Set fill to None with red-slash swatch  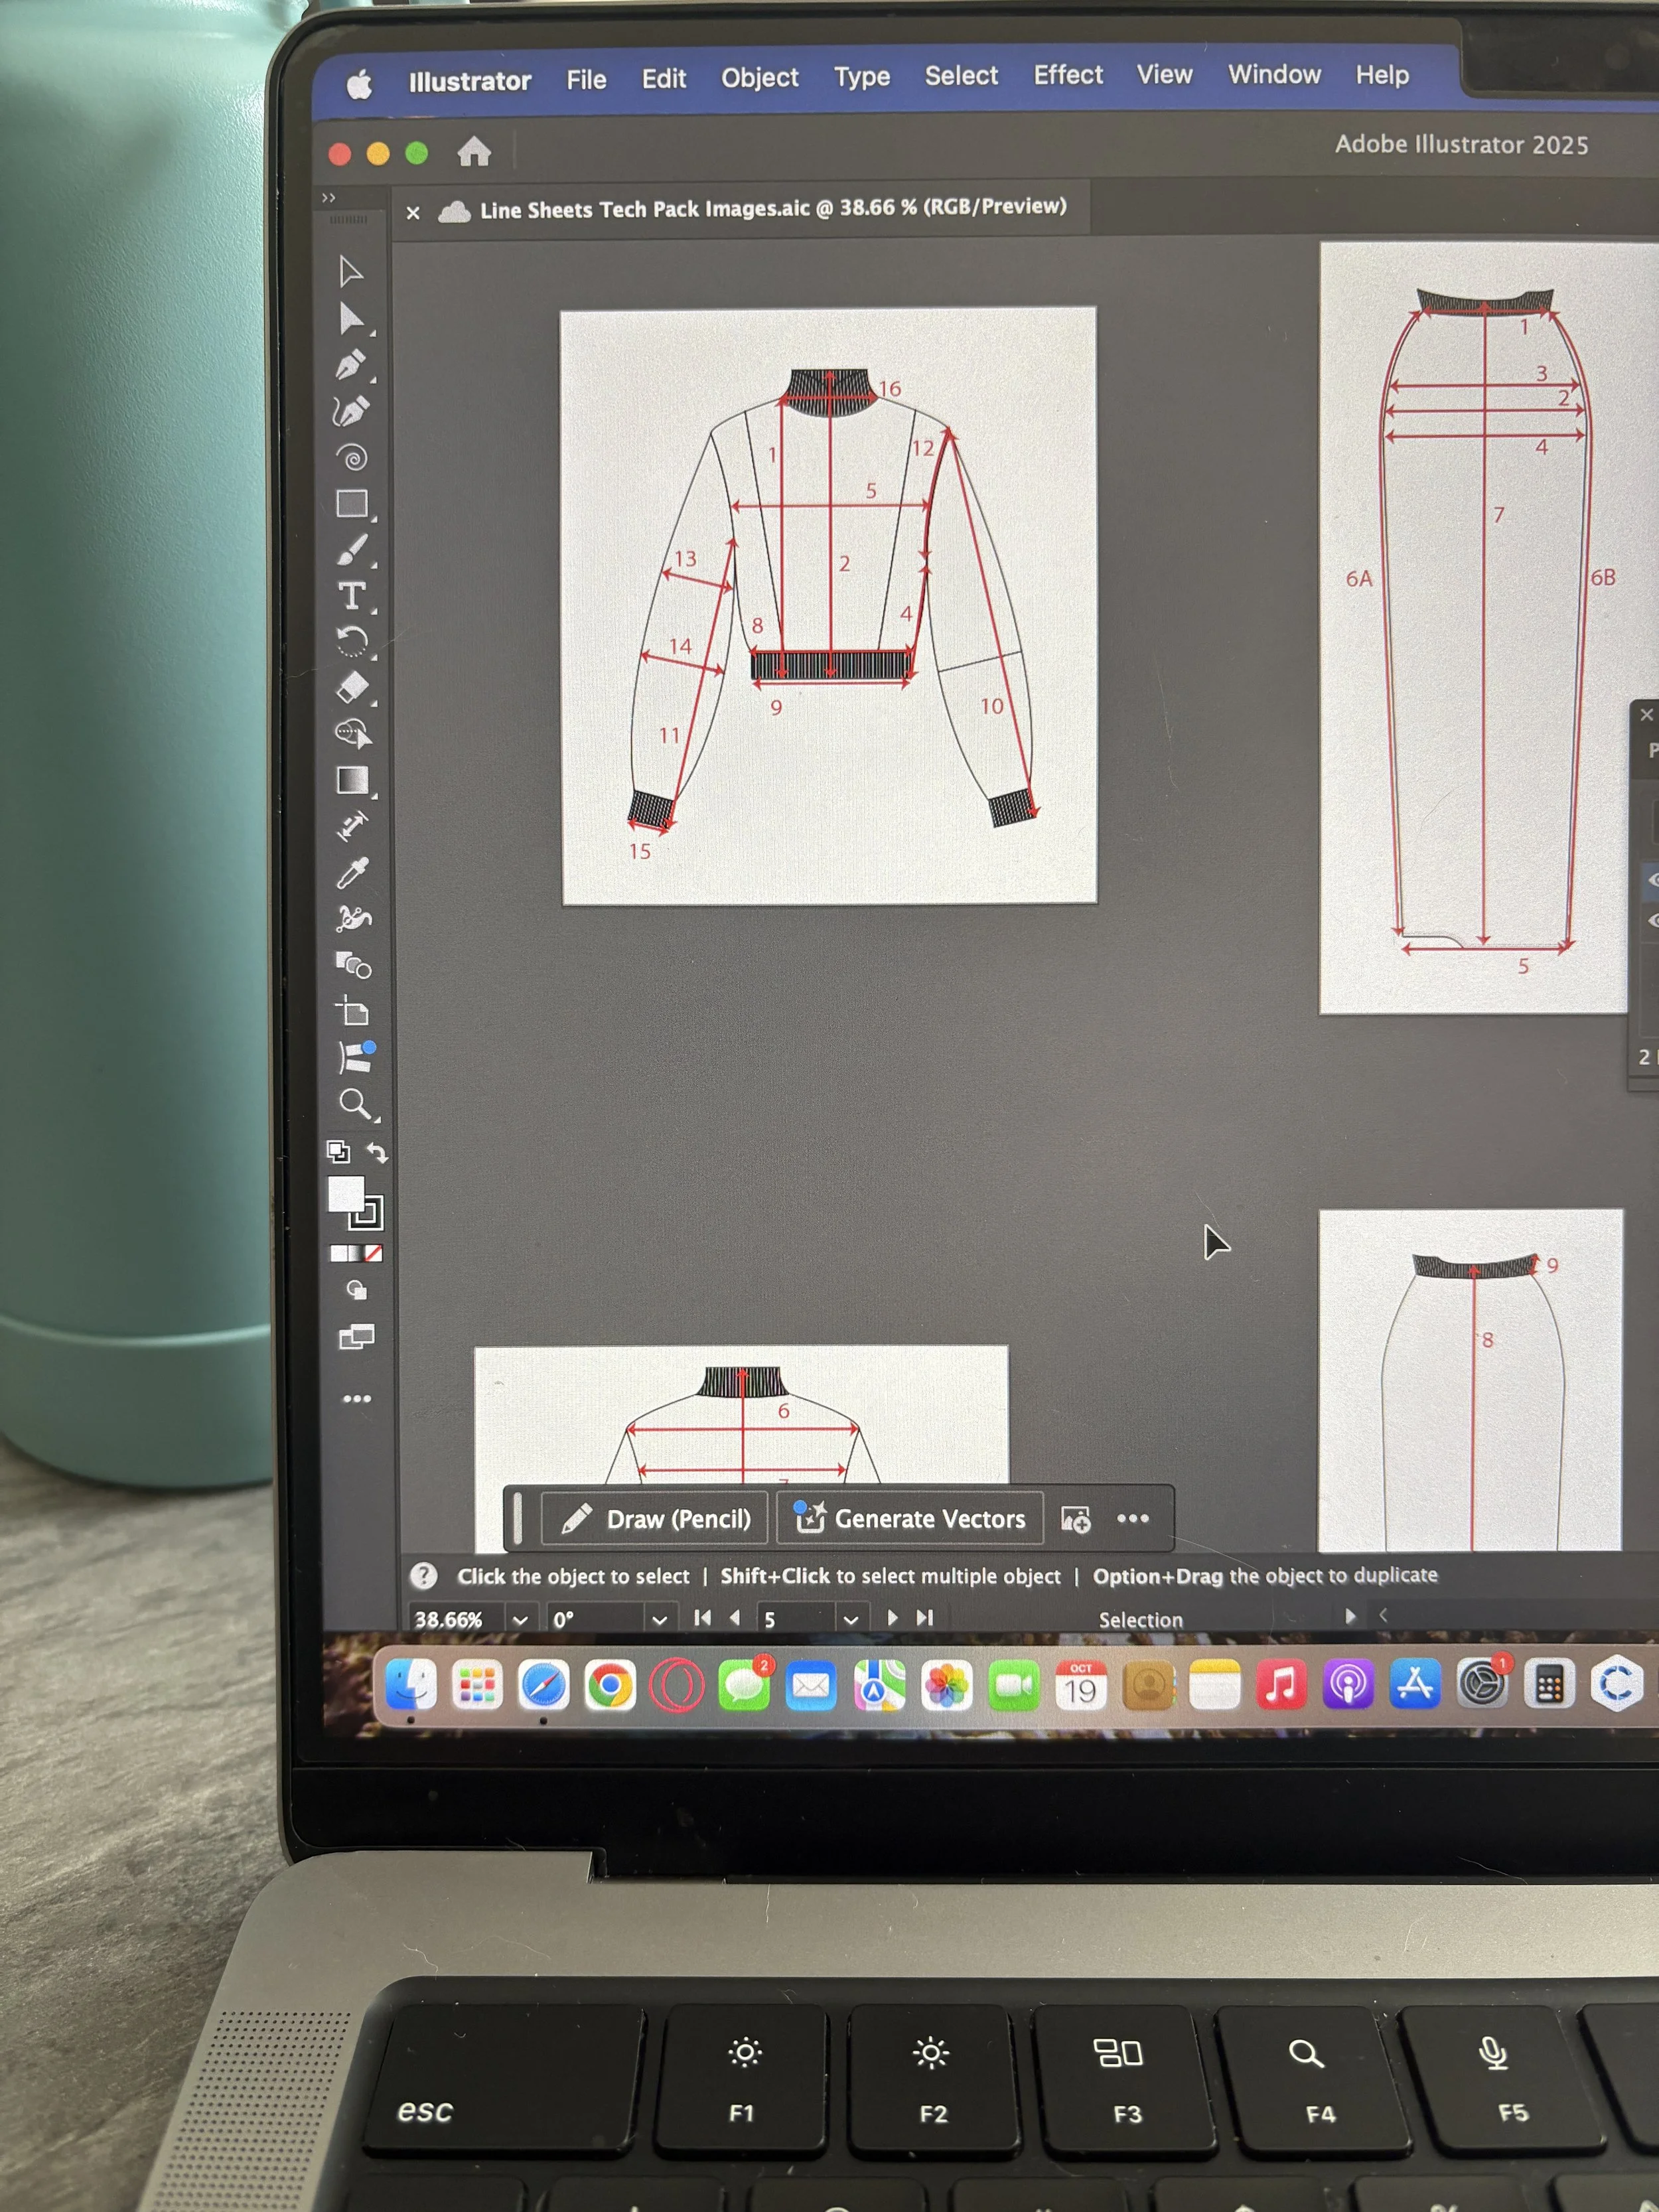coord(373,1253)
